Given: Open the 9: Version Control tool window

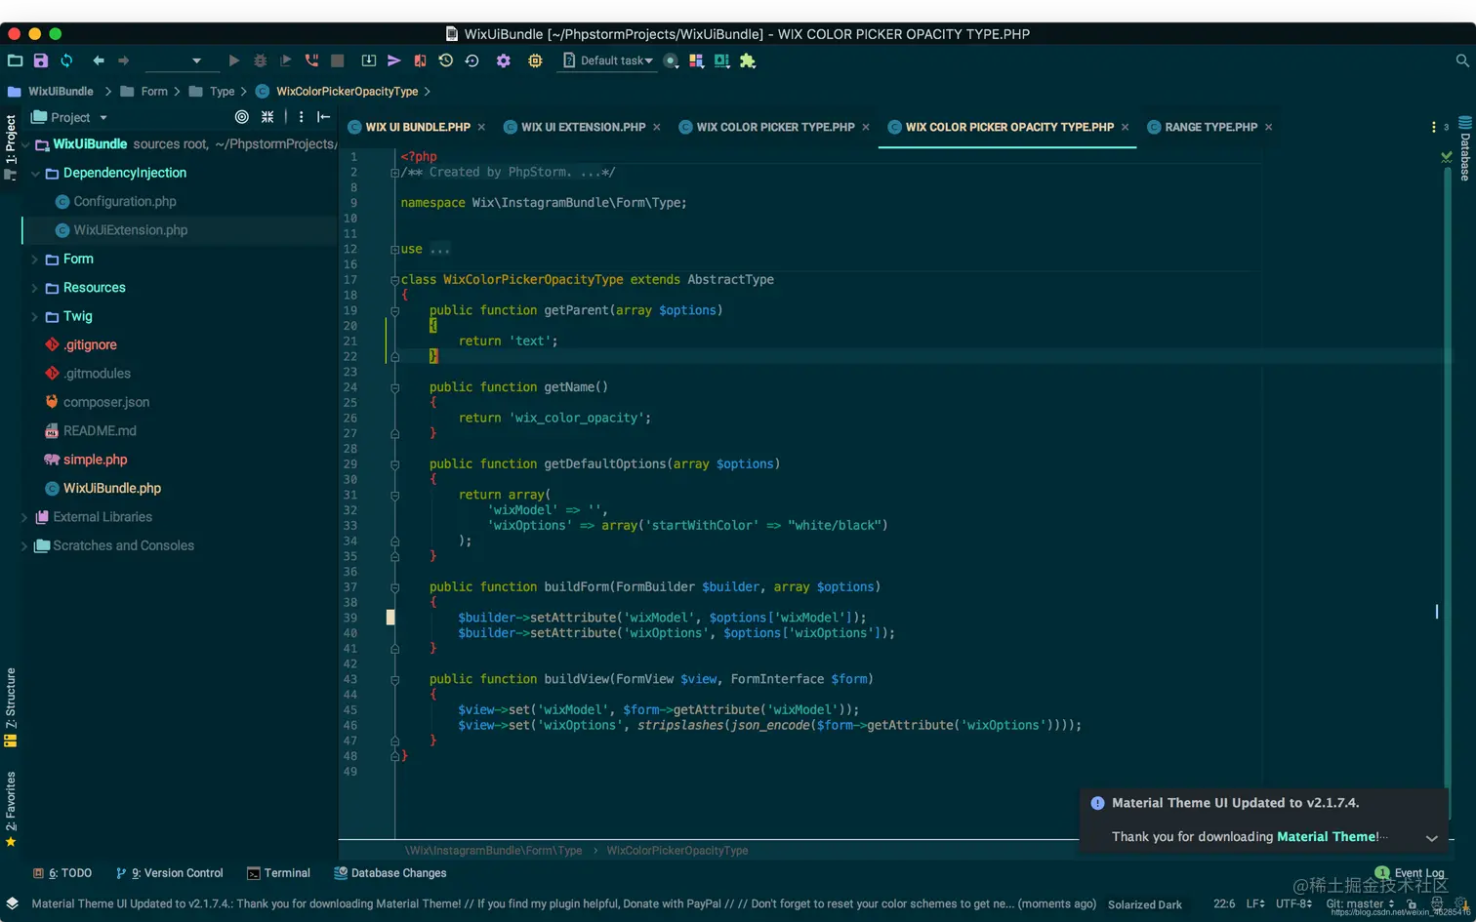Looking at the screenshot, I should coord(170,873).
